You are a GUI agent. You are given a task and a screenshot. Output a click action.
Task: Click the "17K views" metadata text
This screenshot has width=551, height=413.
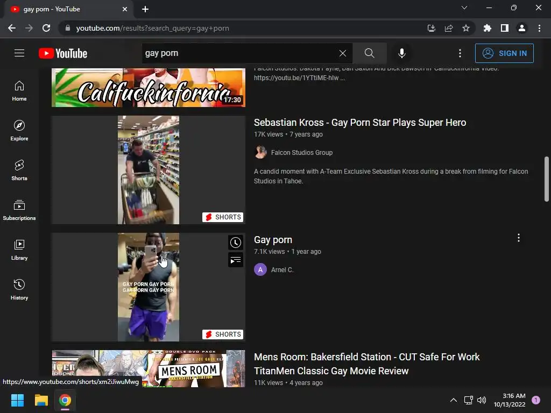[269, 134]
